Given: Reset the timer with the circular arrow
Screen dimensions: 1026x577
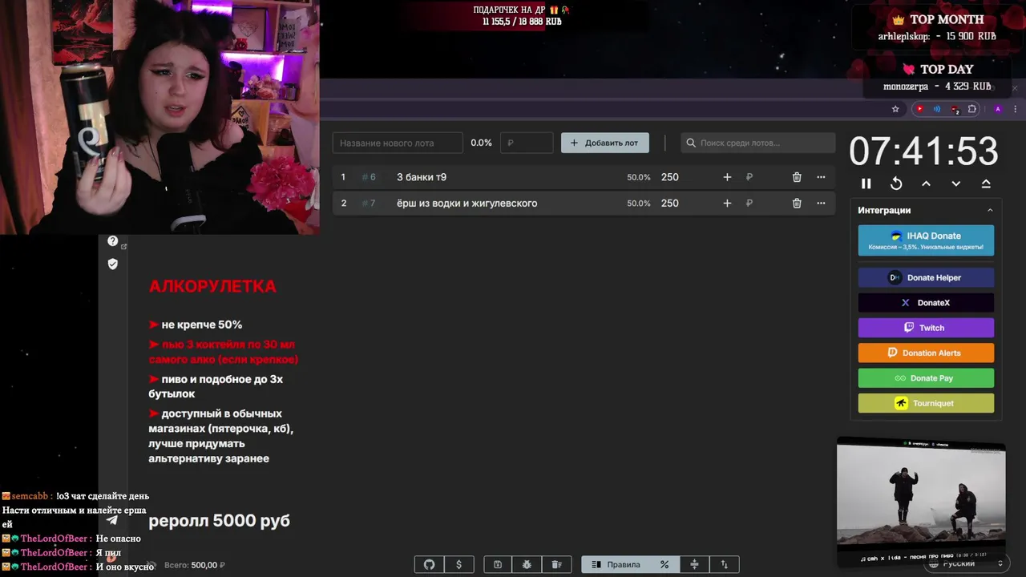Looking at the screenshot, I should 896,184.
